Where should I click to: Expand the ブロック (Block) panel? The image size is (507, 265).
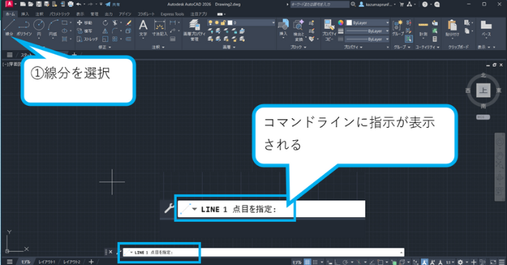coord(298,47)
